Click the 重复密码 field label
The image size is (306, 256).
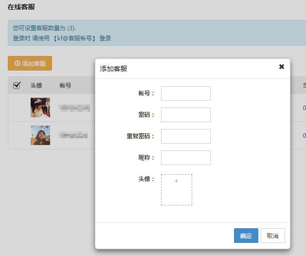[140, 136]
